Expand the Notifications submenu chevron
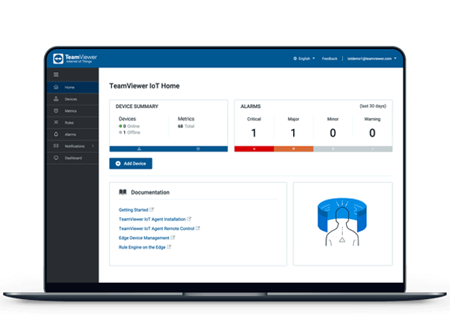450x334 pixels. tap(92, 146)
